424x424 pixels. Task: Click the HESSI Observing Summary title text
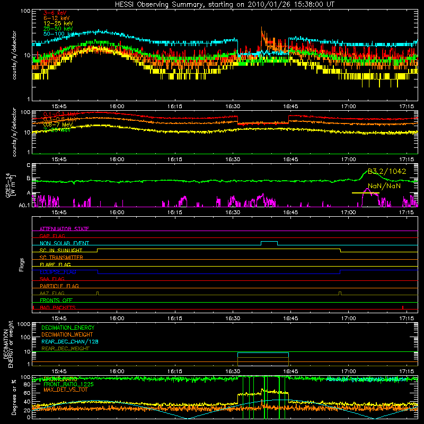[225, 5]
